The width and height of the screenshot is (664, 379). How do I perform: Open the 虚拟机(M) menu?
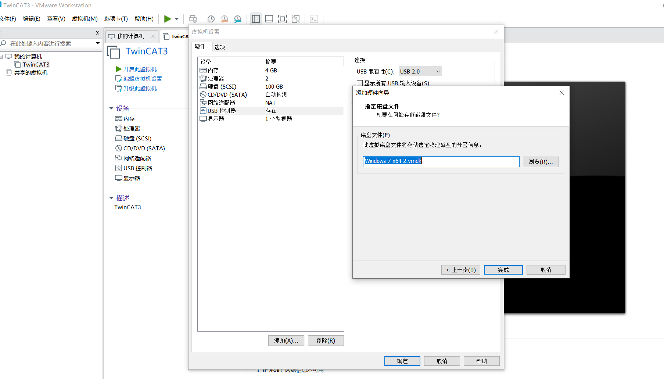point(85,19)
